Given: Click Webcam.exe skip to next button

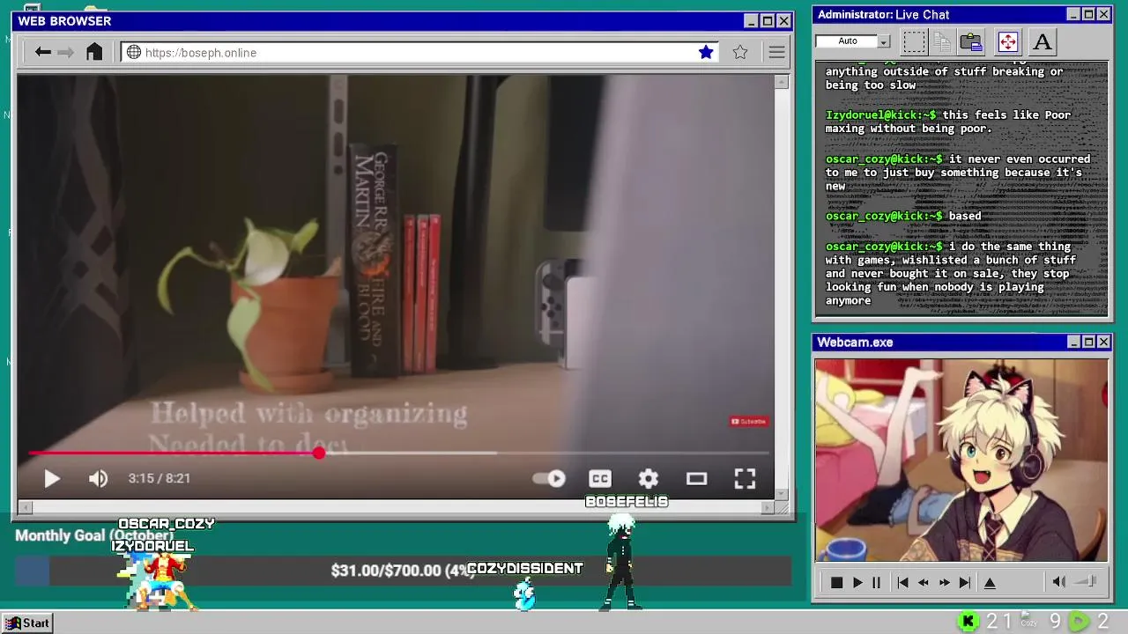Looking at the screenshot, I should 965,582.
